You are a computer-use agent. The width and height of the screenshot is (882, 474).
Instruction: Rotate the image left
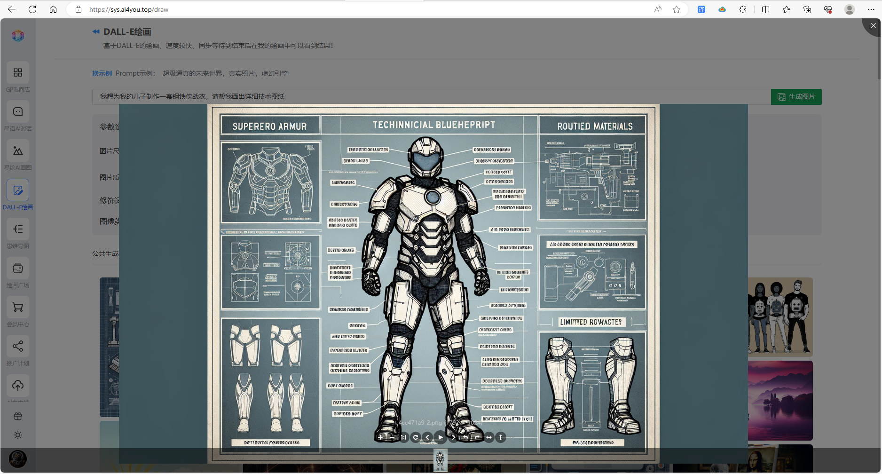coord(465,437)
